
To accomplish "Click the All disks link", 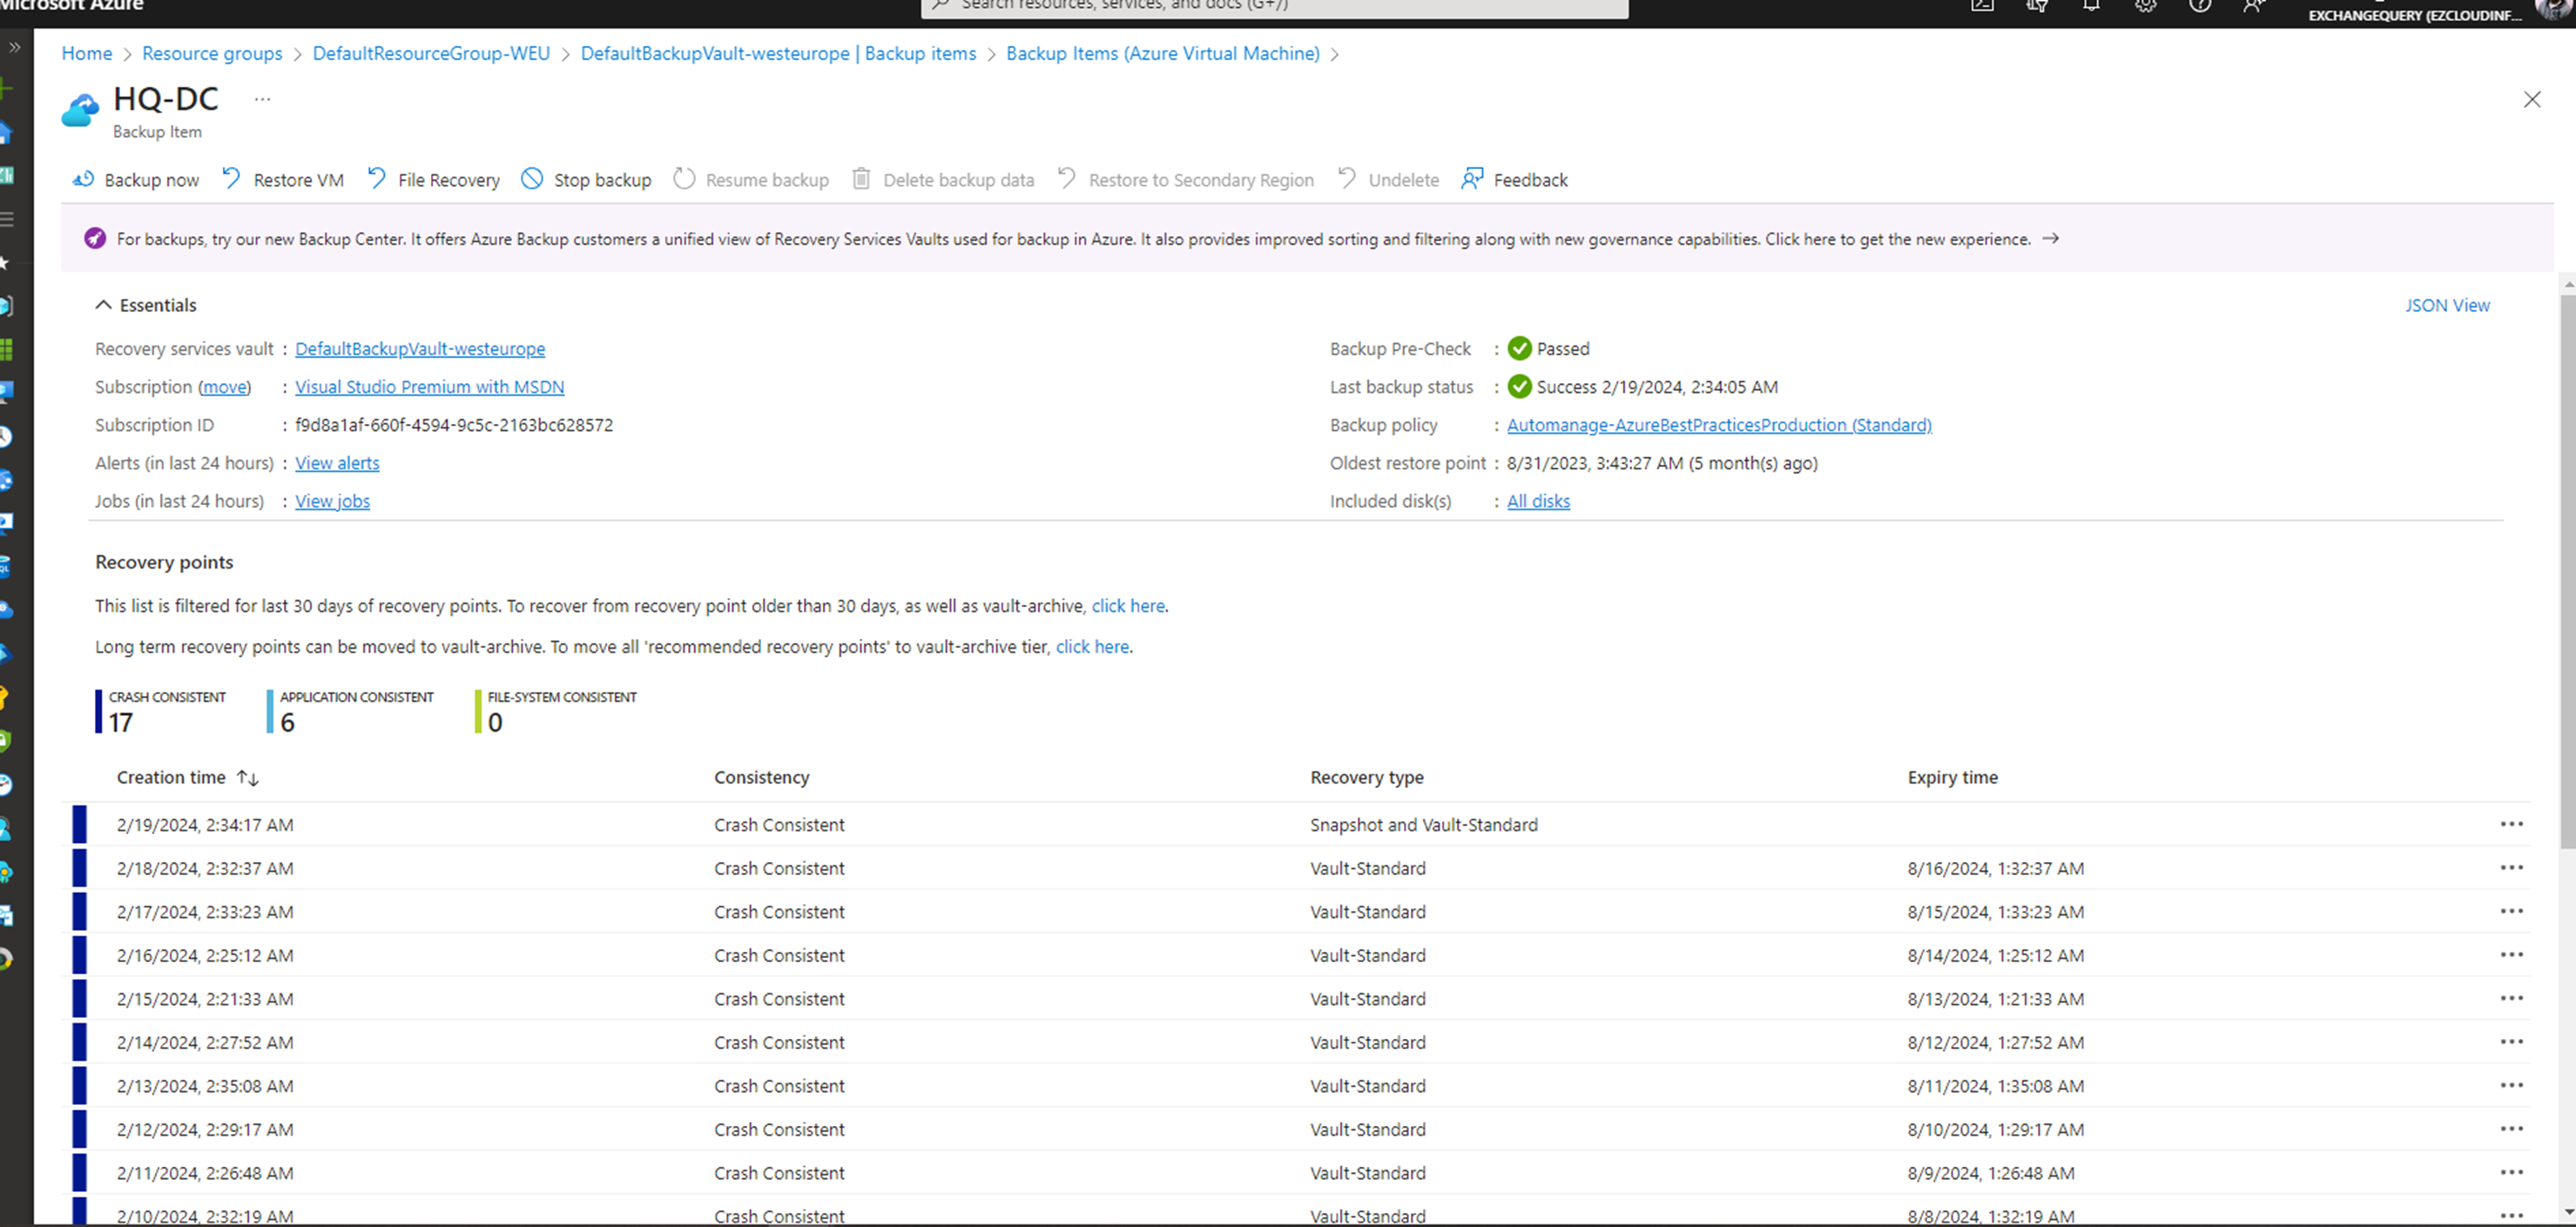I will pyautogui.click(x=1537, y=501).
